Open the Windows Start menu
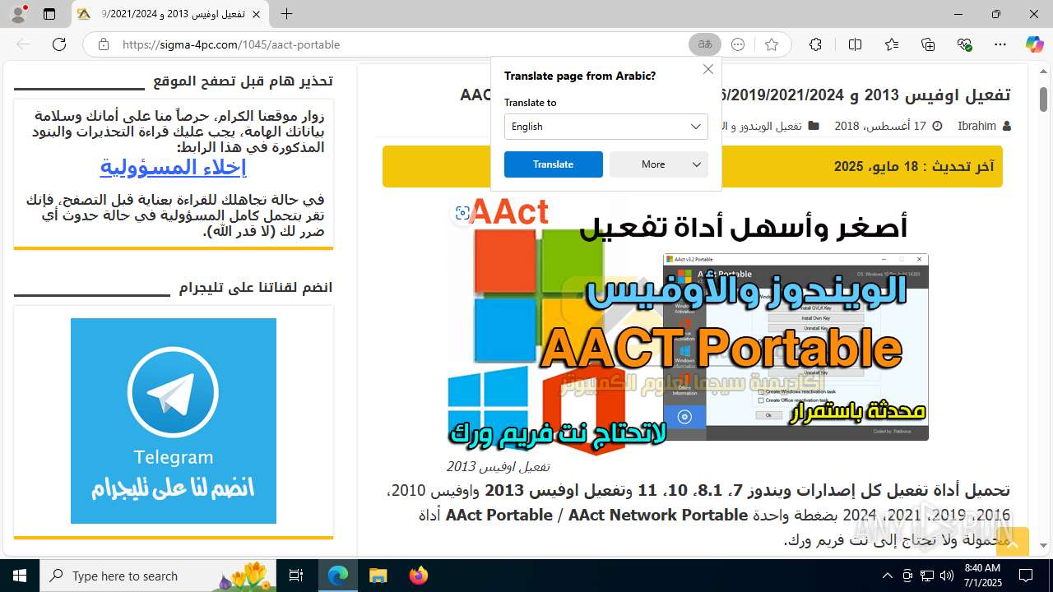The image size is (1053, 592). pos(20,576)
